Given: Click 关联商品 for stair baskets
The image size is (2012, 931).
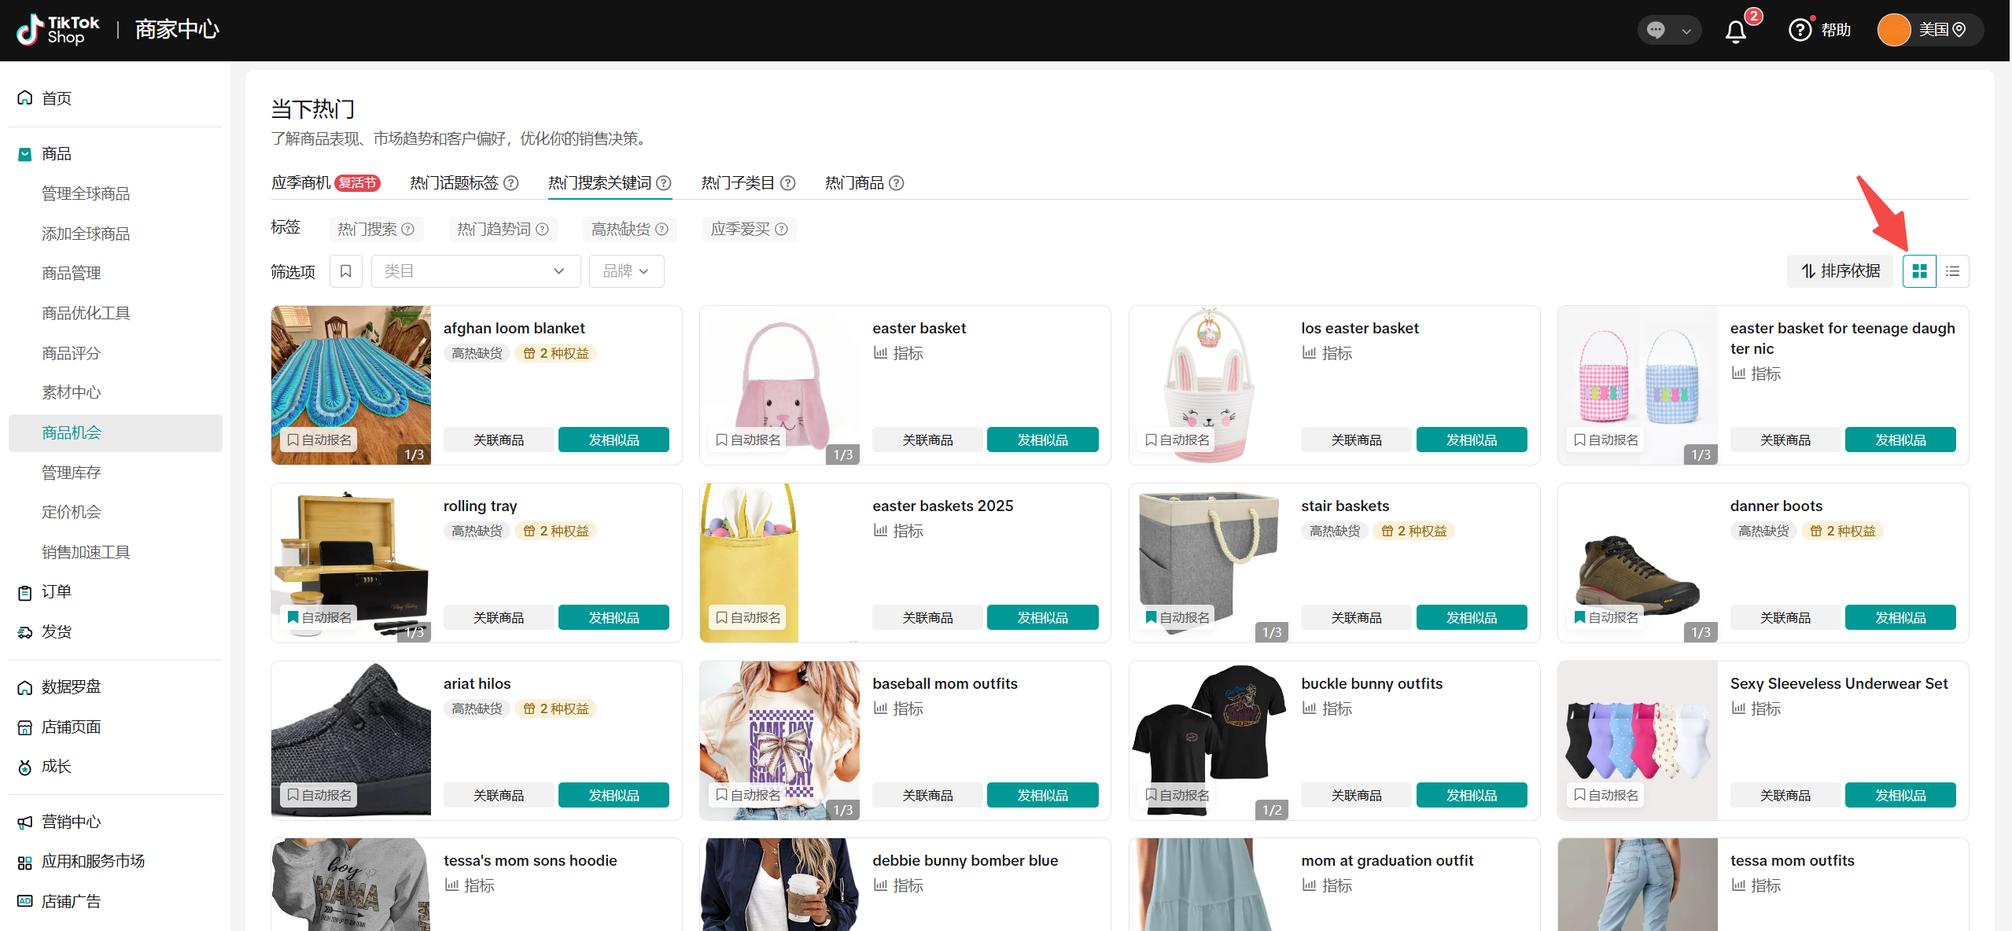Looking at the screenshot, I should coord(1356,618).
